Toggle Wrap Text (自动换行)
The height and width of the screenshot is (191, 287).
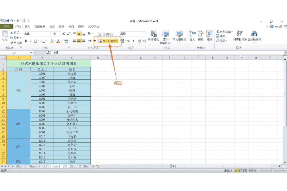tap(106, 34)
